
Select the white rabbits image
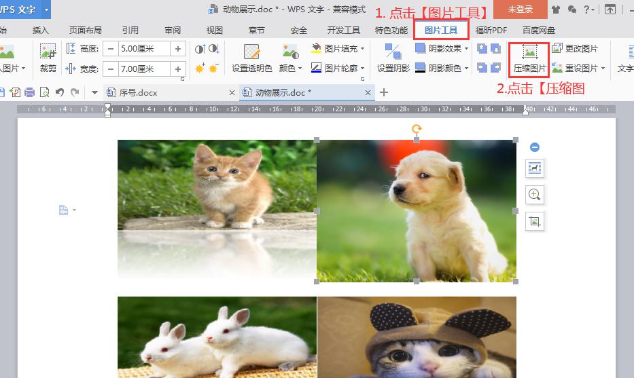[x=217, y=337]
